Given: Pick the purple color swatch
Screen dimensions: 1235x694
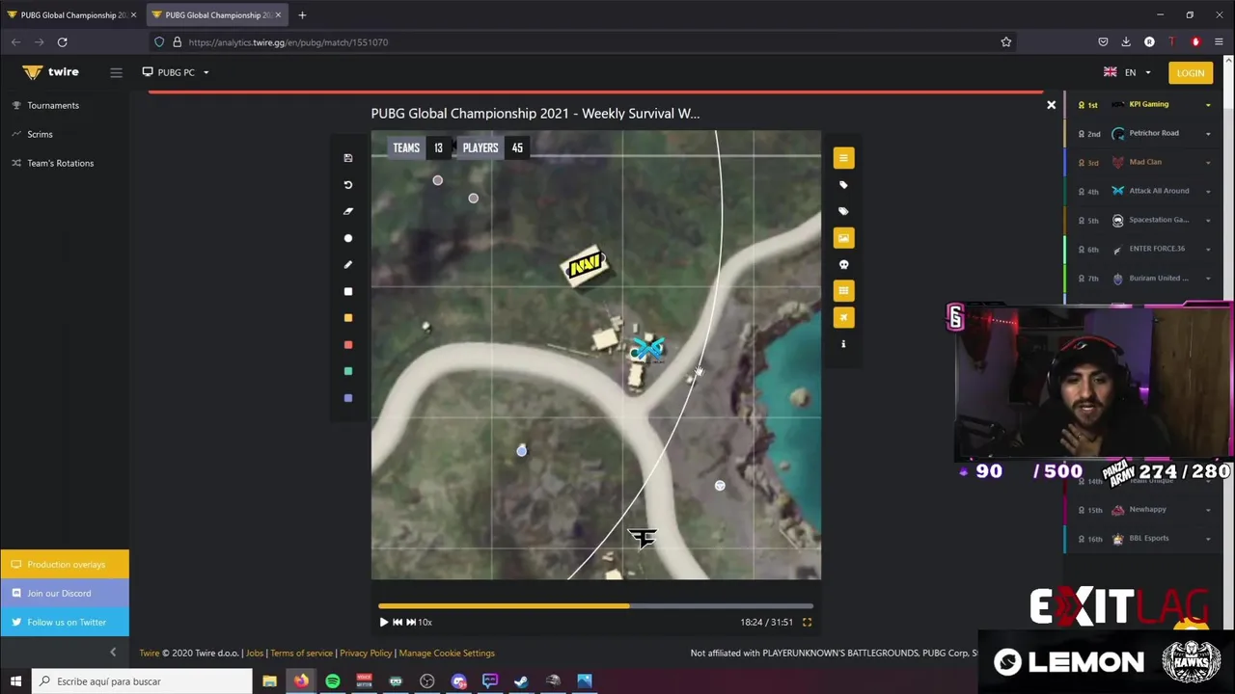Looking at the screenshot, I should (348, 398).
